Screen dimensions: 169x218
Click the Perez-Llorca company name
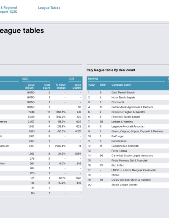(119, 151)
